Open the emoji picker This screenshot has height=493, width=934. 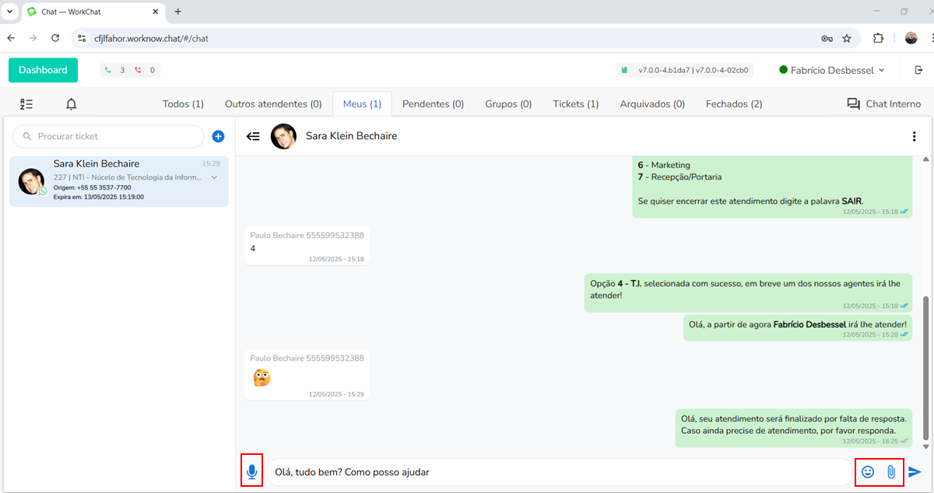click(x=868, y=472)
